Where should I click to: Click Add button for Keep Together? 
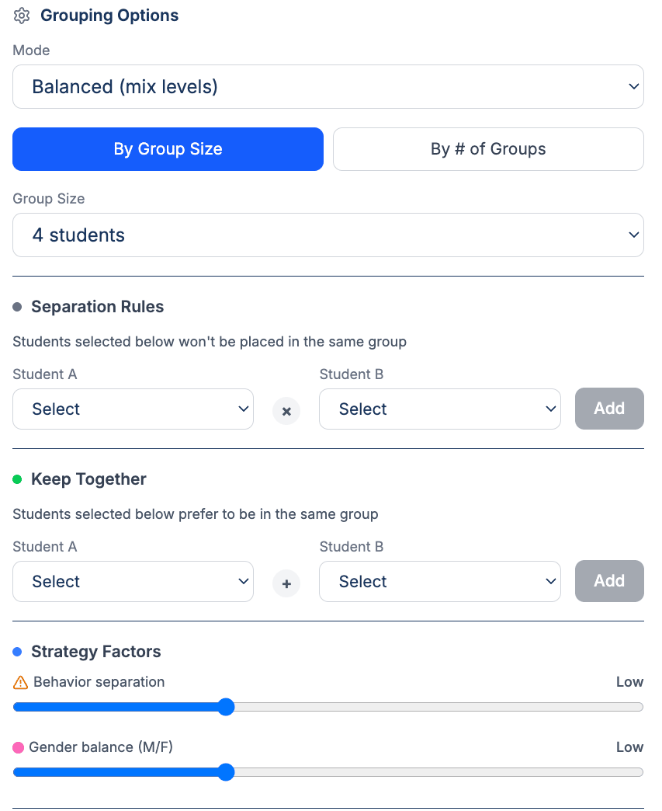[x=609, y=581]
